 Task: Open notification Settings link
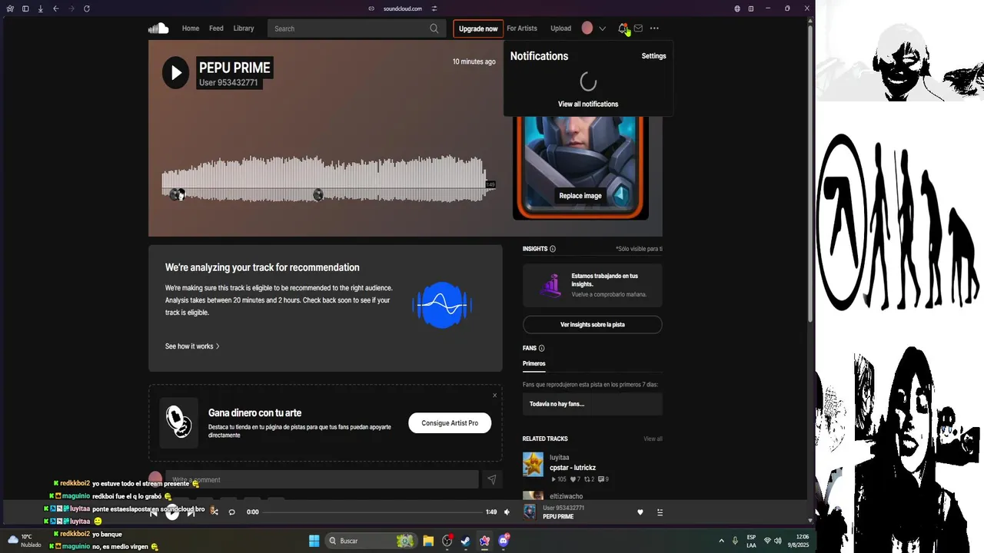pyautogui.click(x=654, y=56)
